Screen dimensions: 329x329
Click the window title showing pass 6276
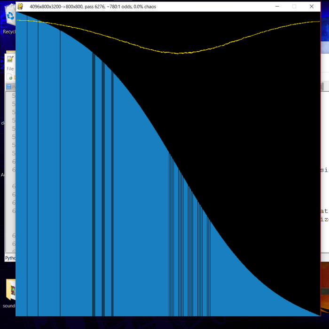coord(93,7)
